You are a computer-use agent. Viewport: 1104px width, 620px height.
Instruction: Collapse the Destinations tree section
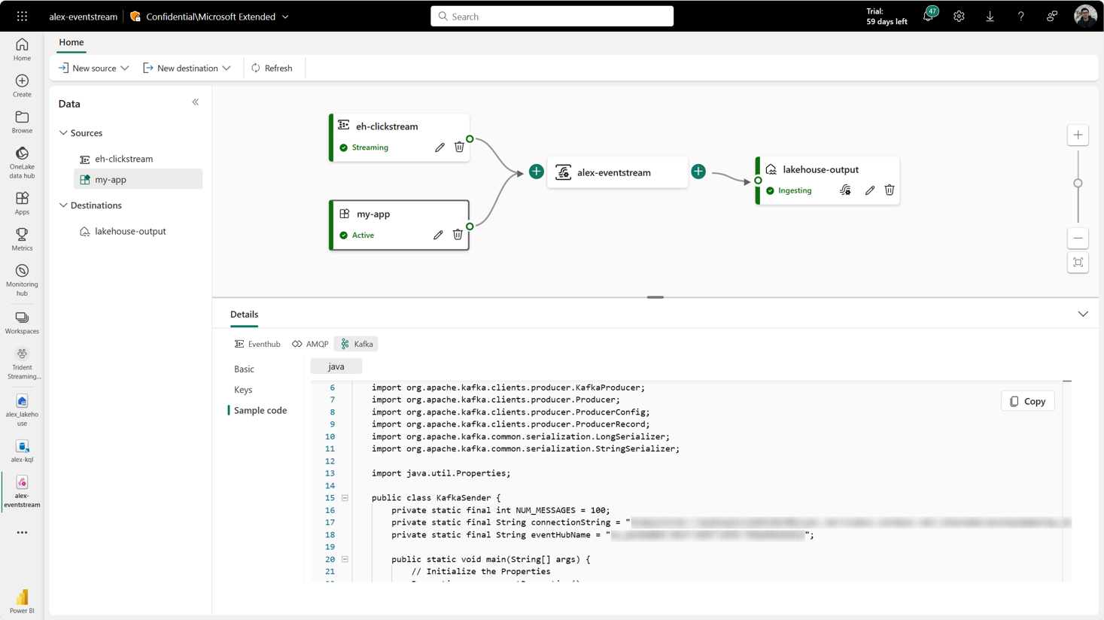[x=63, y=205]
